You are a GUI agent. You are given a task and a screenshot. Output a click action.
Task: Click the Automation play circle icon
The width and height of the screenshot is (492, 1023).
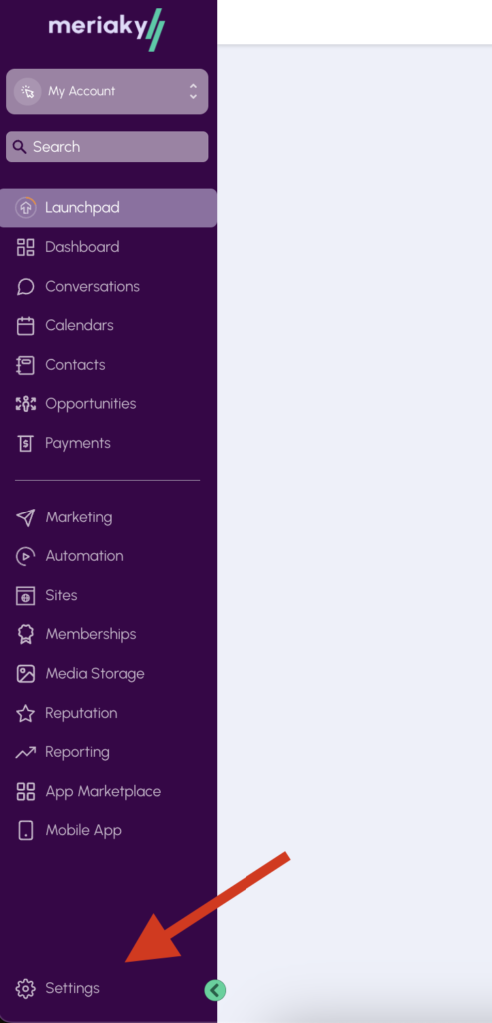coord(25,556)
